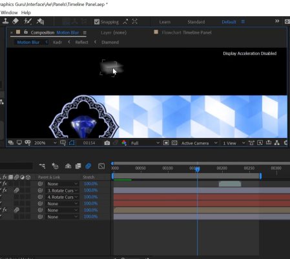Click the current time indicator playhead

click(197, 170)
